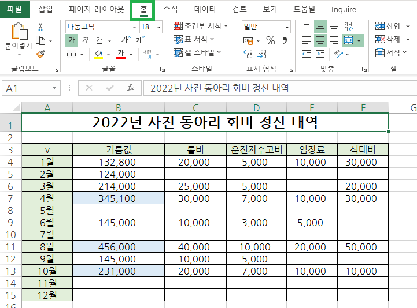Select column B header
The height and width of the screenshot is (308, 417).
(x=119, y=108)
